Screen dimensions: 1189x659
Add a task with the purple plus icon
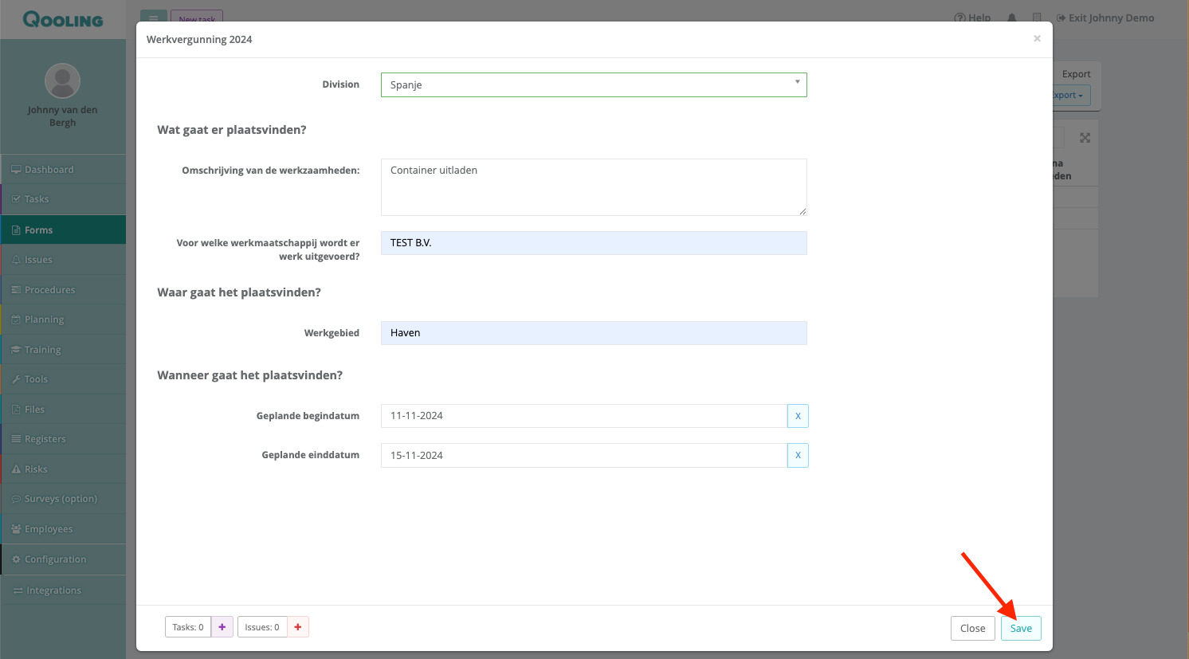click(x=222, y=627)
